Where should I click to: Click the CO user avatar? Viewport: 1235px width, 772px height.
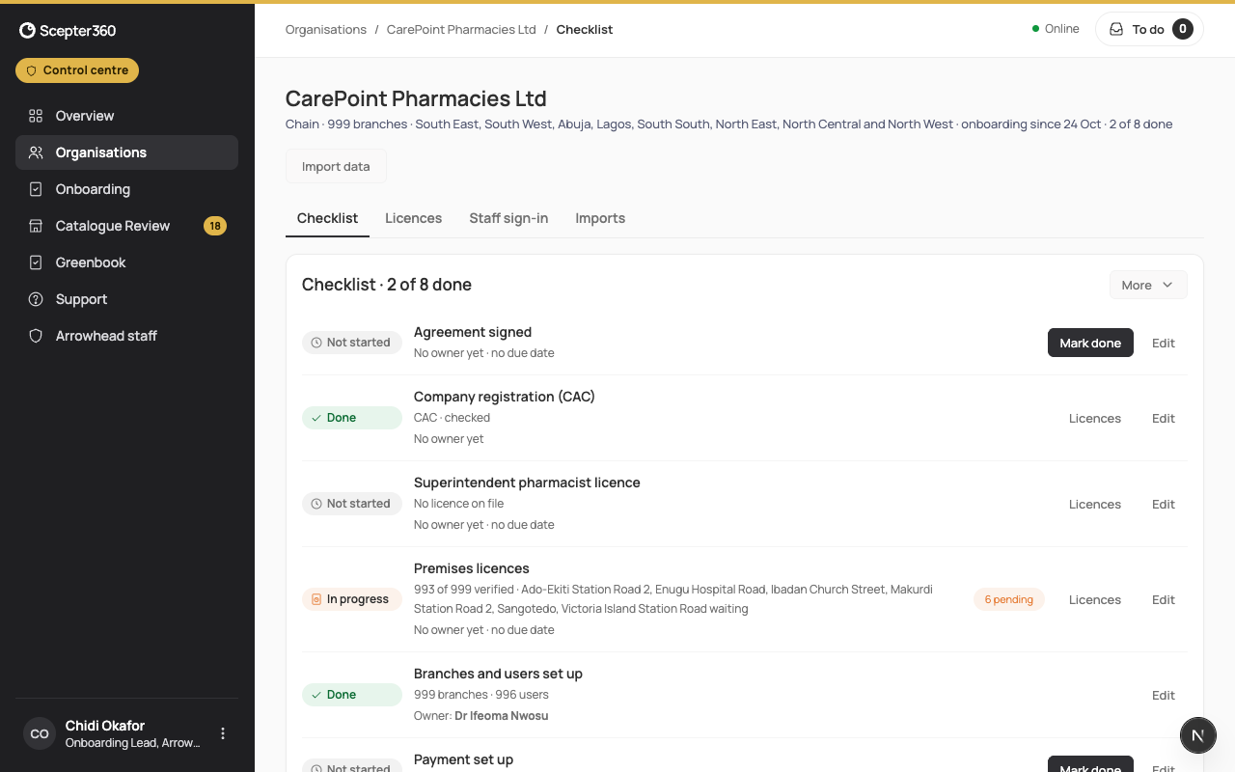pyautogui.click(x=40, y=733)
